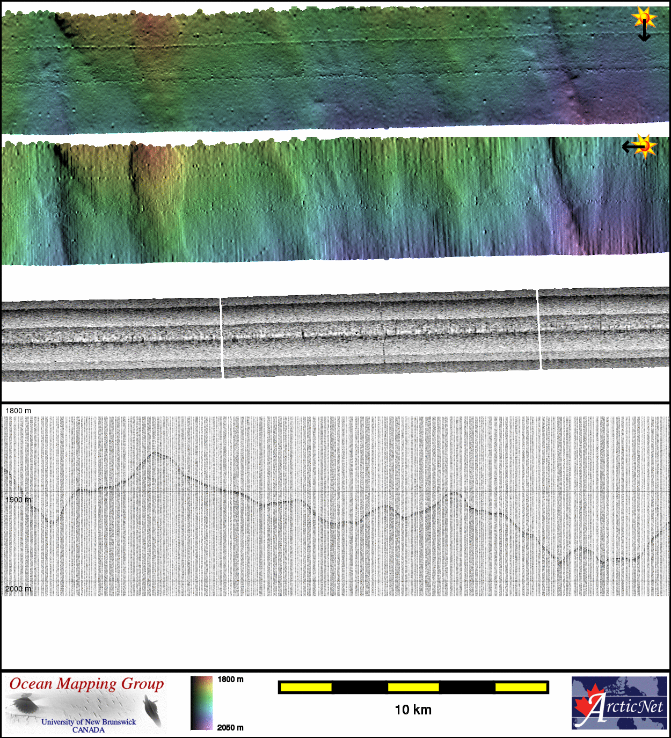Click the 1800 m legend label

click(230, 679)
